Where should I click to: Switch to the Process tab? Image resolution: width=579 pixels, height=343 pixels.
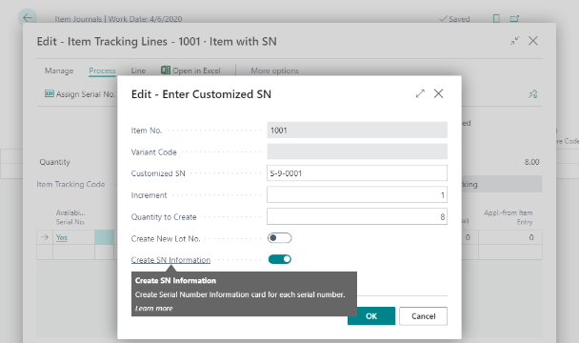(x=102, y=71)
